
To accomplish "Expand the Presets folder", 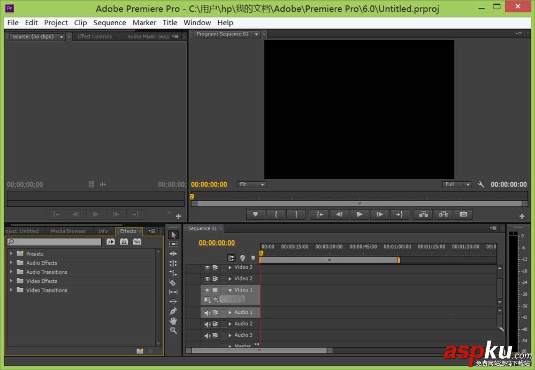I will pyautogui.click(x=11, y=253).
